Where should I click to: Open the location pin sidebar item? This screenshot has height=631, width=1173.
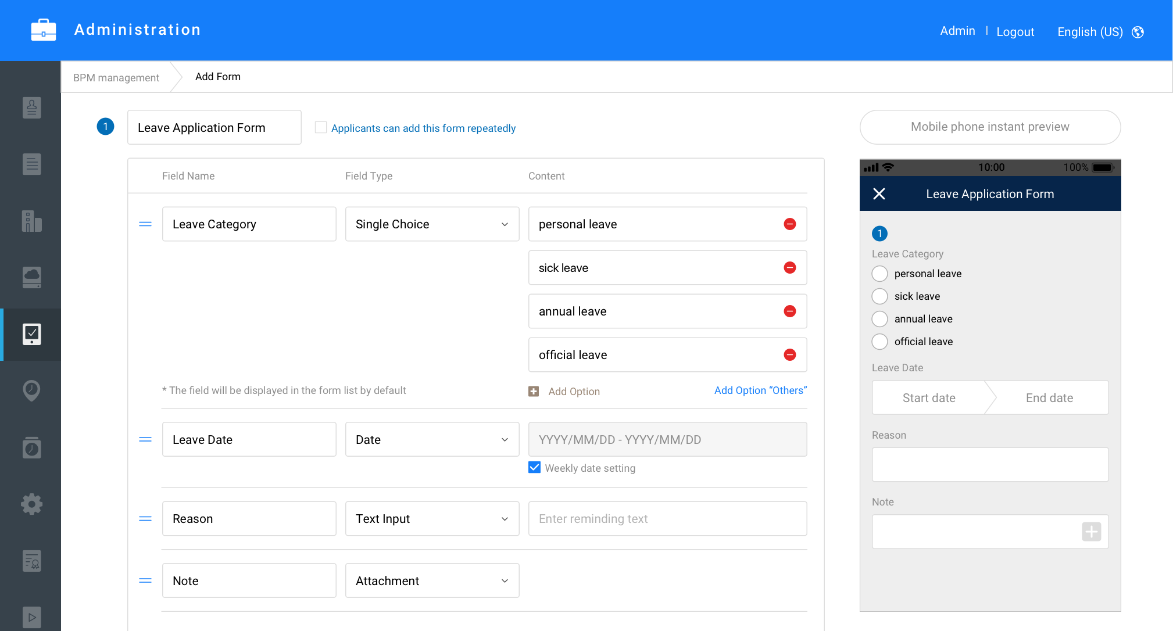point(31,390)
